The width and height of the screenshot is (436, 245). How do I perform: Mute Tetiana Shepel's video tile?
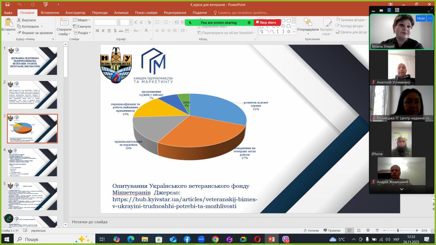(x=421, y=18)
